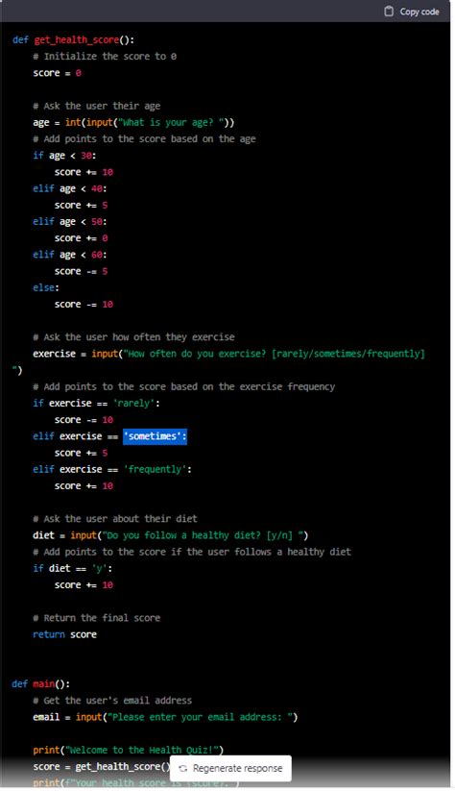
Task: Click the 'Do you follow a healthy diet?' line
Action: coord(171,535)
